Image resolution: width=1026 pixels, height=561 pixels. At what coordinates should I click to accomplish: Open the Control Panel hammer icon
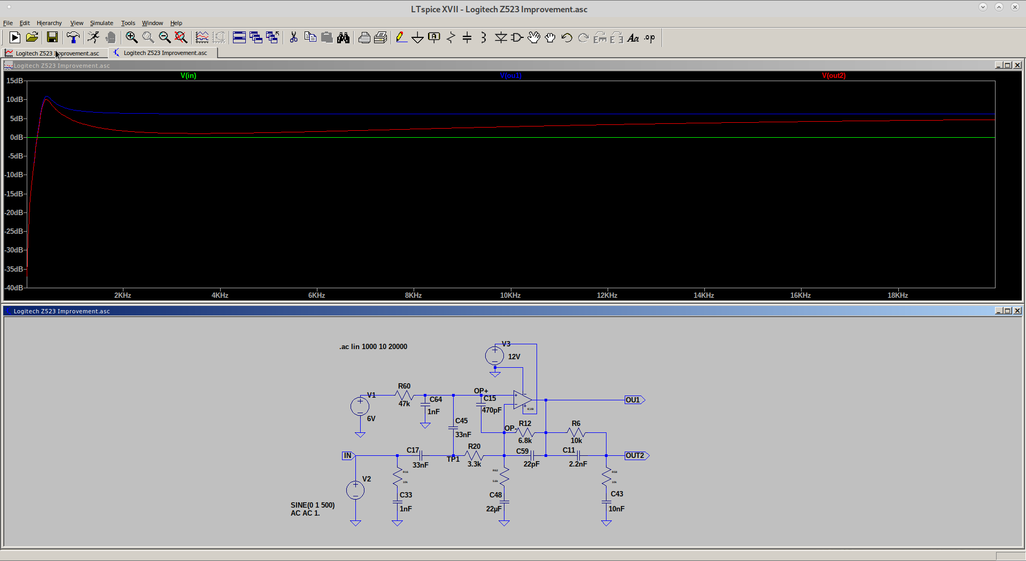(x=73, y=37)
